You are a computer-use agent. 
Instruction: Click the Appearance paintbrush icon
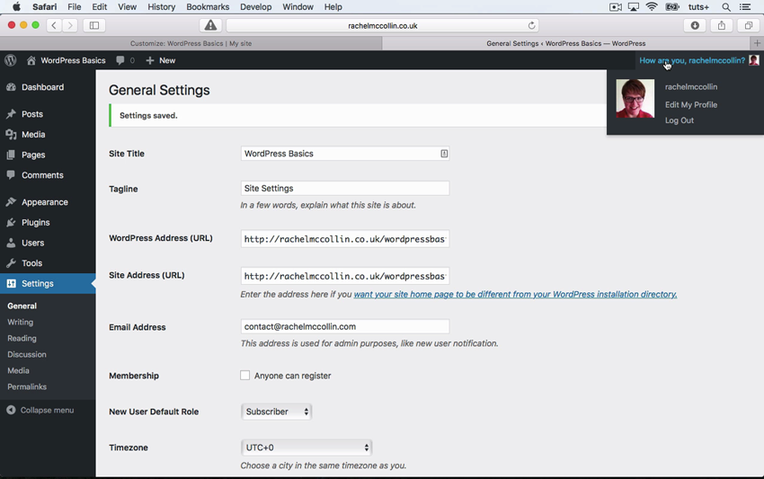pyautogui.click(x=11, y=202)
